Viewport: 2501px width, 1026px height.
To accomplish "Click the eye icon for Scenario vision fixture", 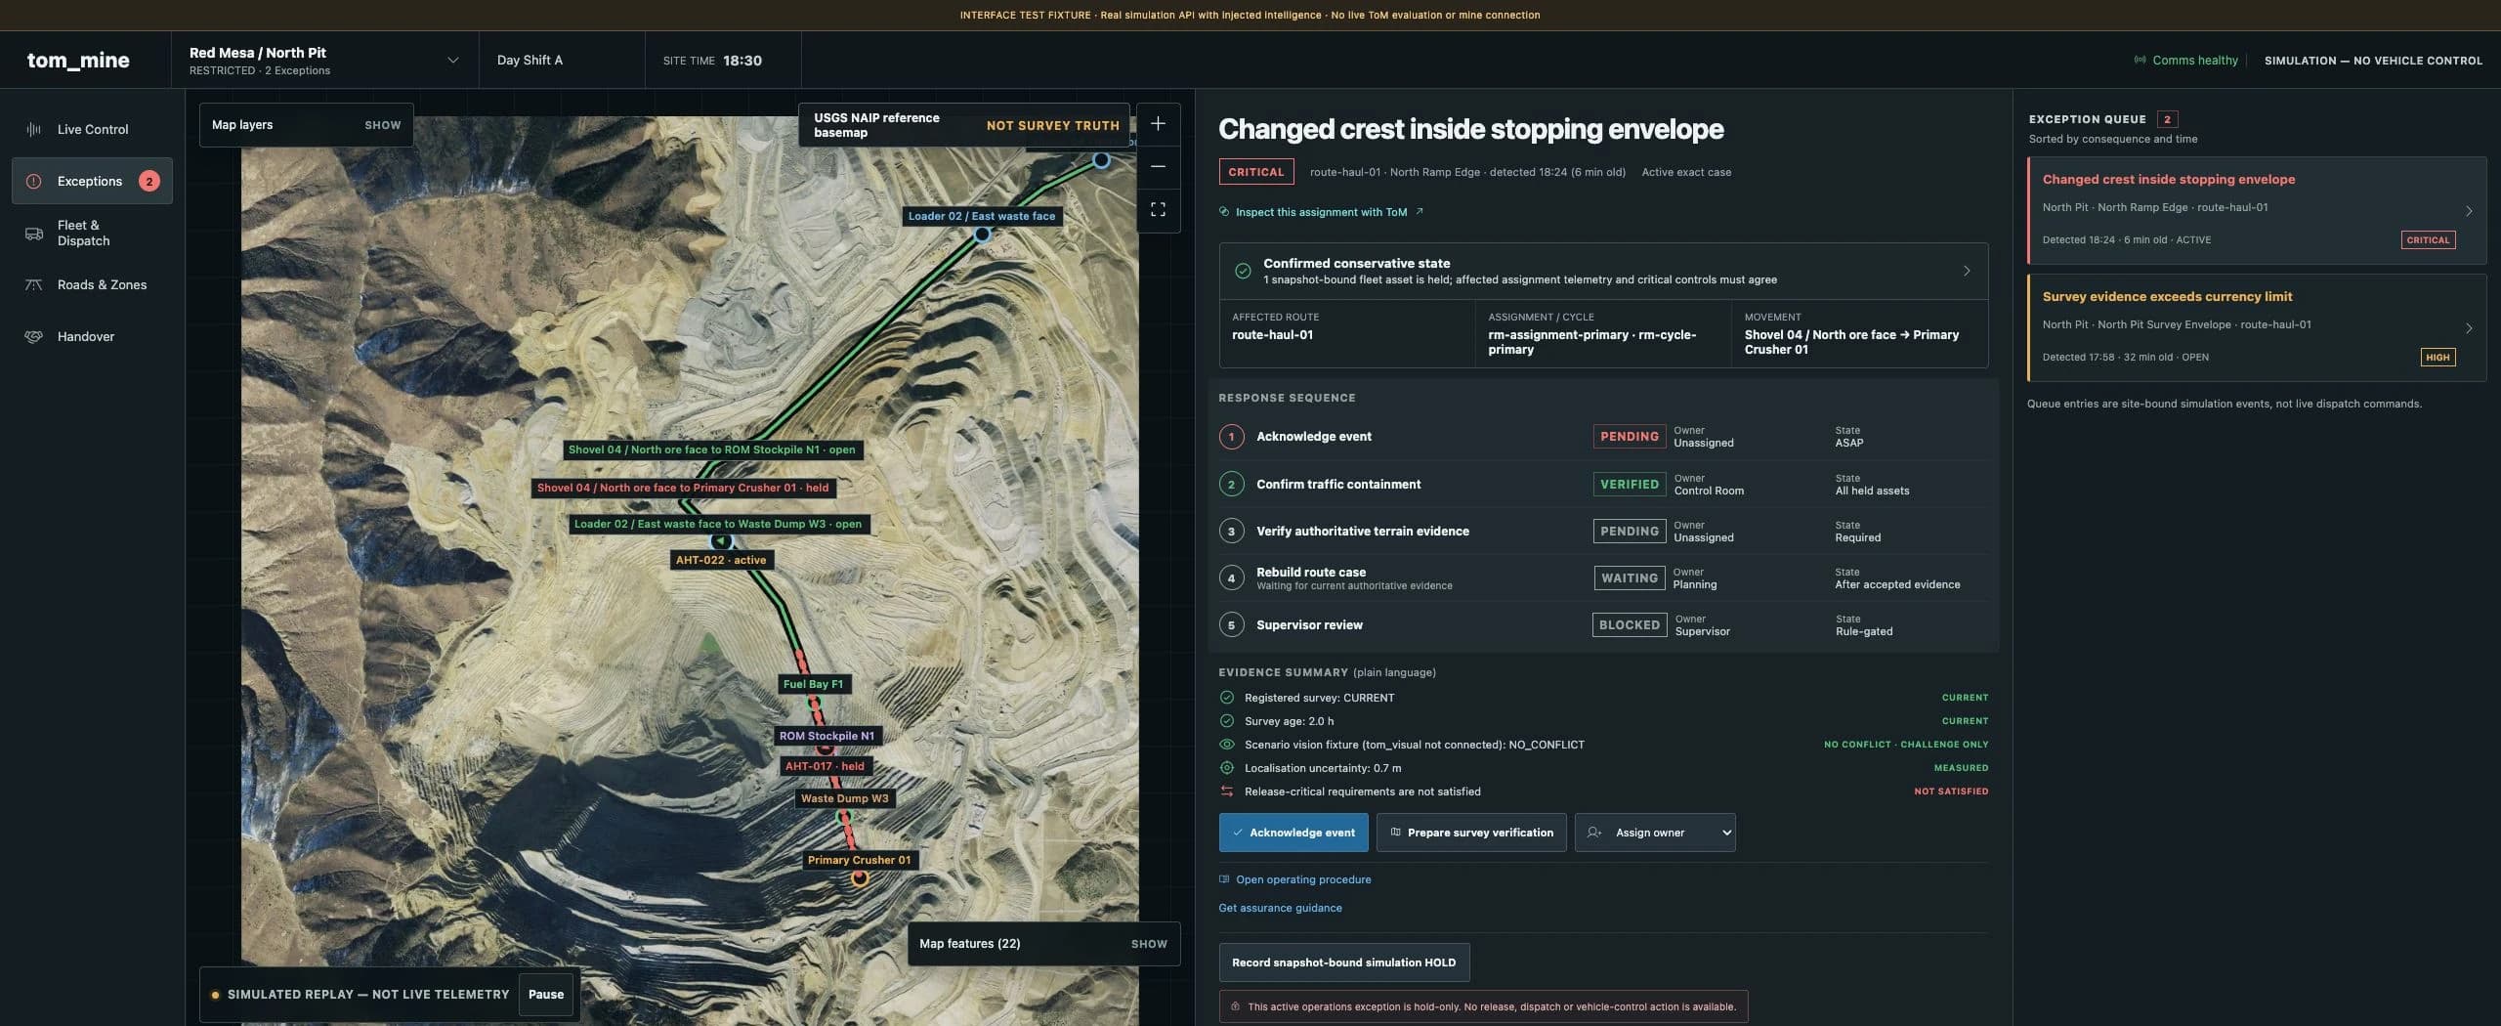I will (x=1227, y=745).
